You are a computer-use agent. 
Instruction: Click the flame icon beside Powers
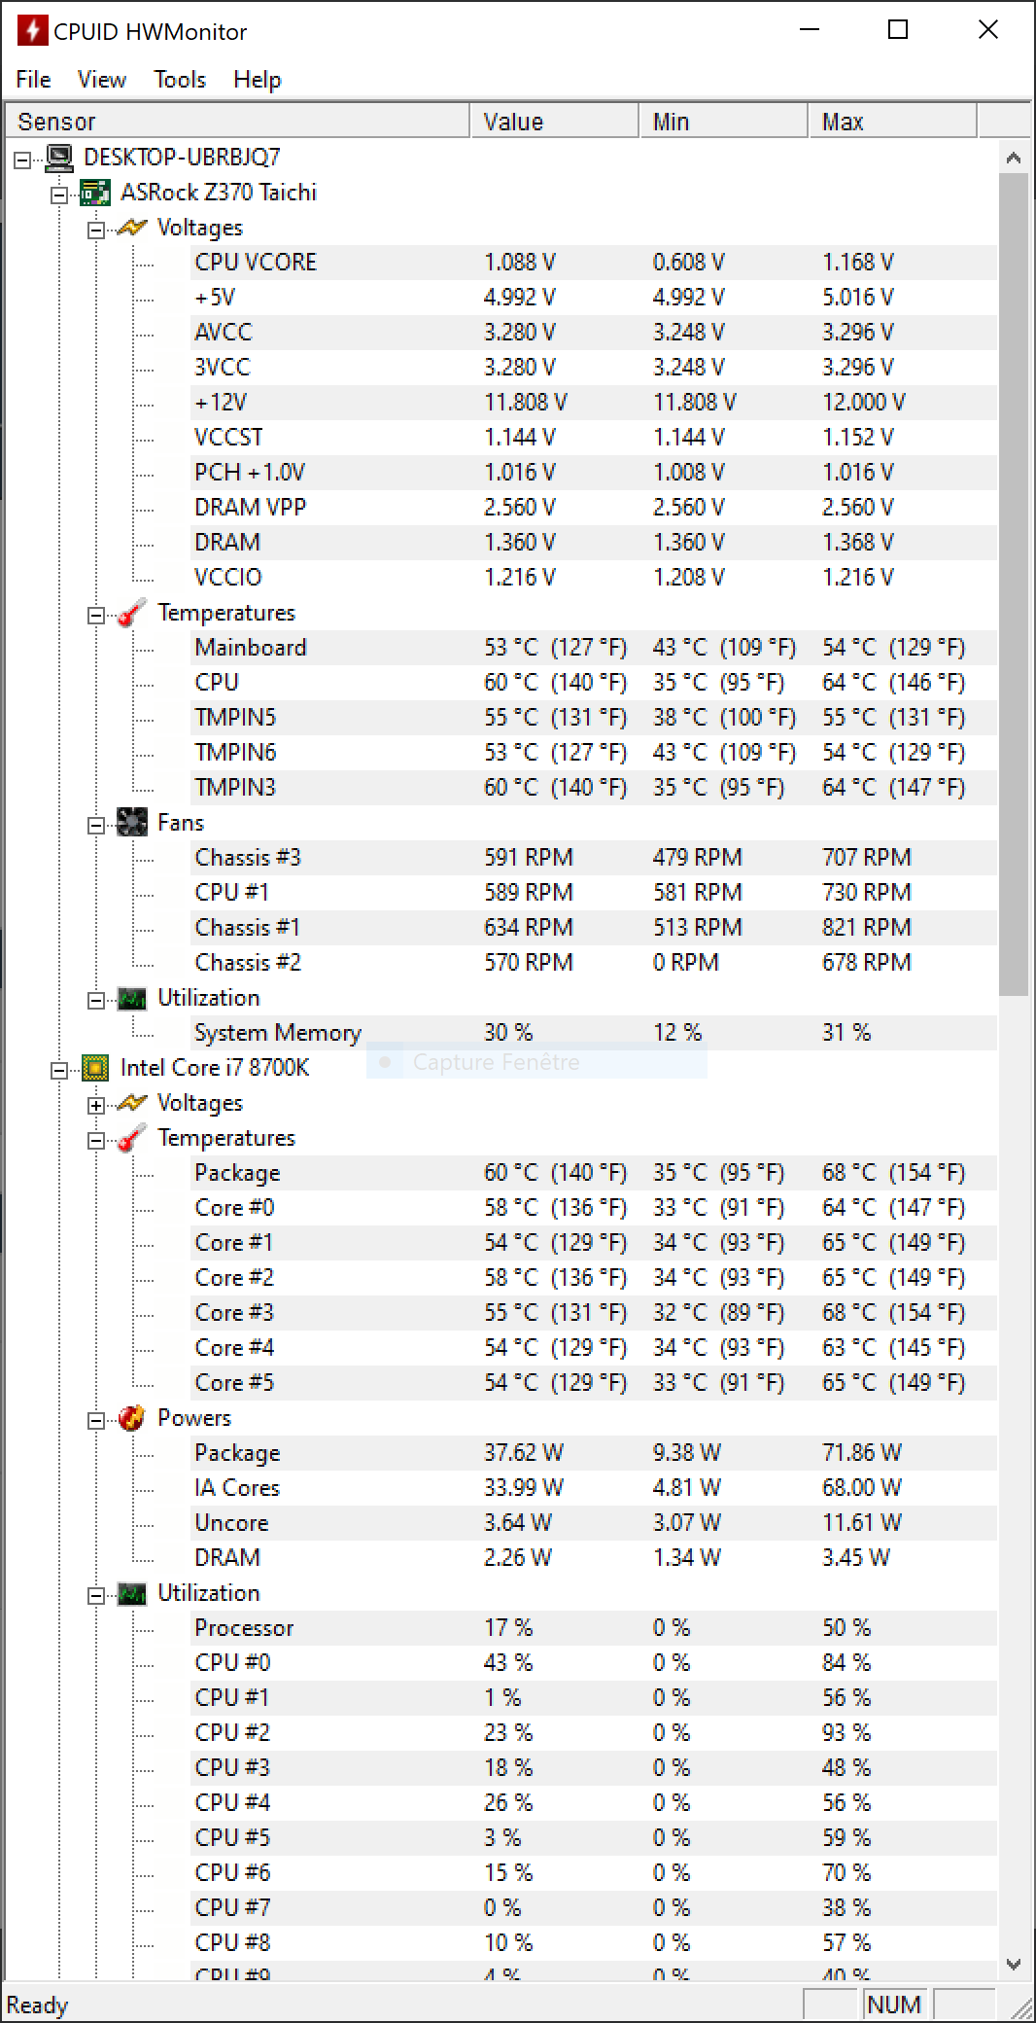pyautogui.click(x=132, y=1418)
